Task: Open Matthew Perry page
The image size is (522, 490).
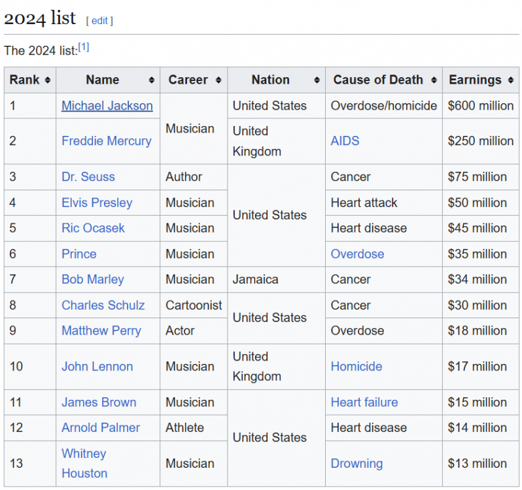Action: click(x=101, y=331)
